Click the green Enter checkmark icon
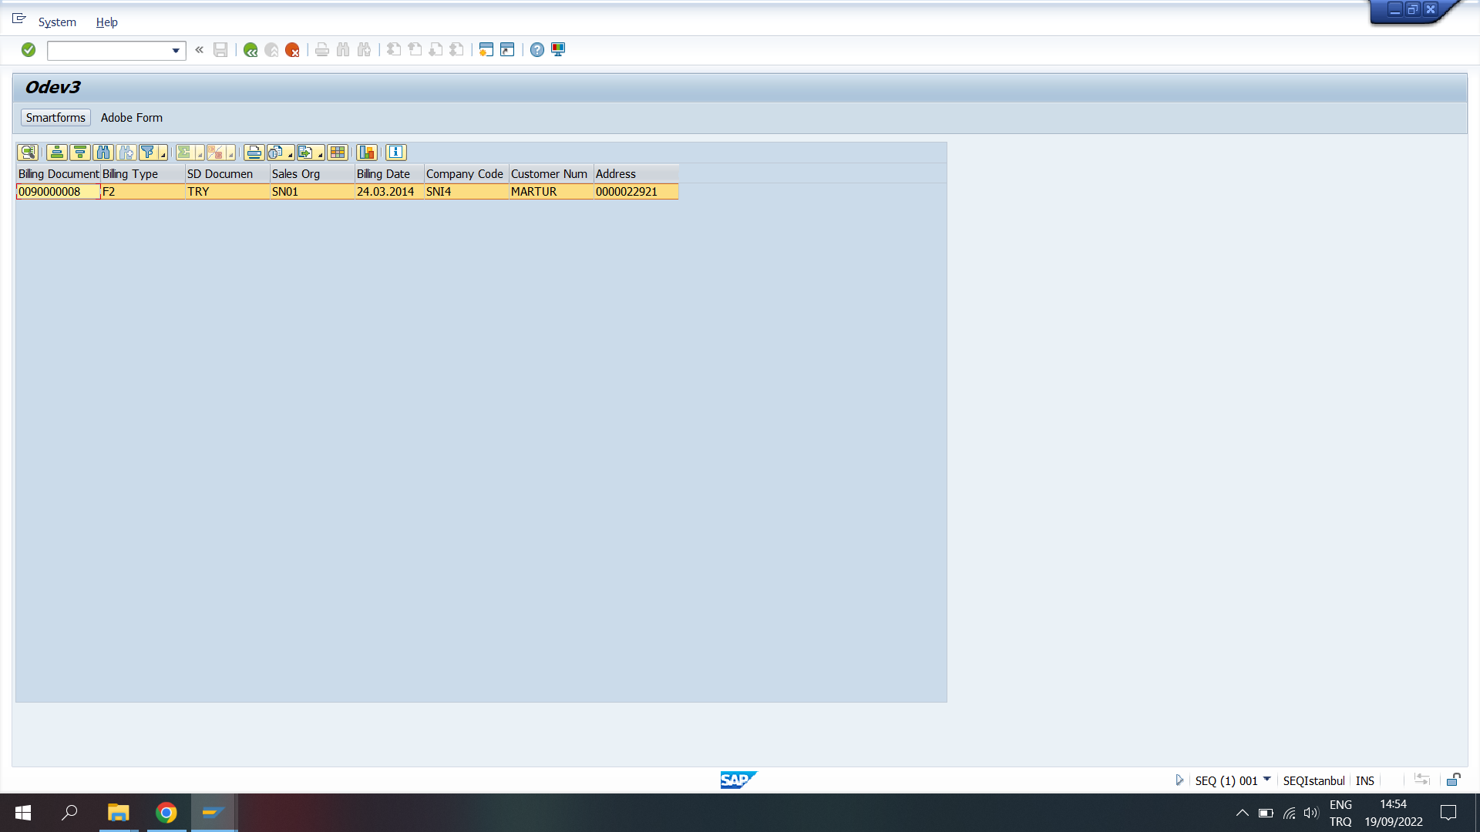The width and height of the screenshot is (1480, 832). tap(29, 50)
